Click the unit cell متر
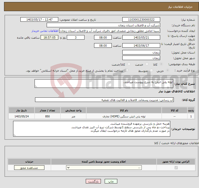Screen dimensions: 199x188 click(x=73, y=116)
